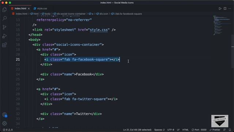Switch to the index.html tab

20,8
